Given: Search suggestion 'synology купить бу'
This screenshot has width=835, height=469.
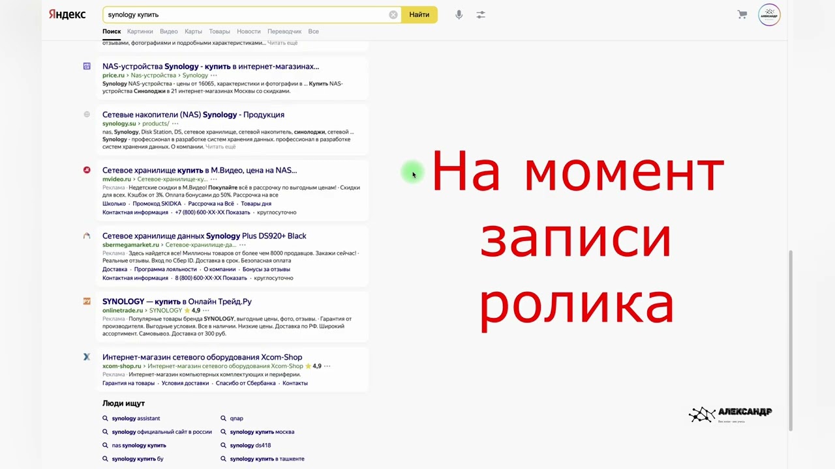Looking at the screenshot, I should point(138,459).
